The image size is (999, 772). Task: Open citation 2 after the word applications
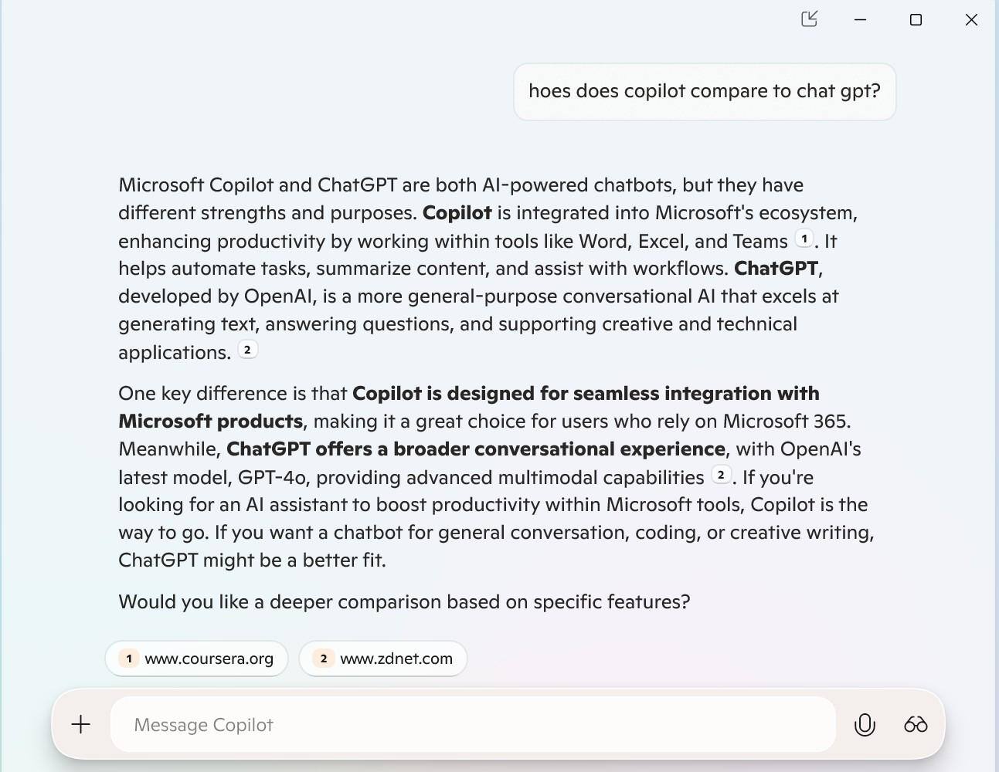(x=247, y=349)
